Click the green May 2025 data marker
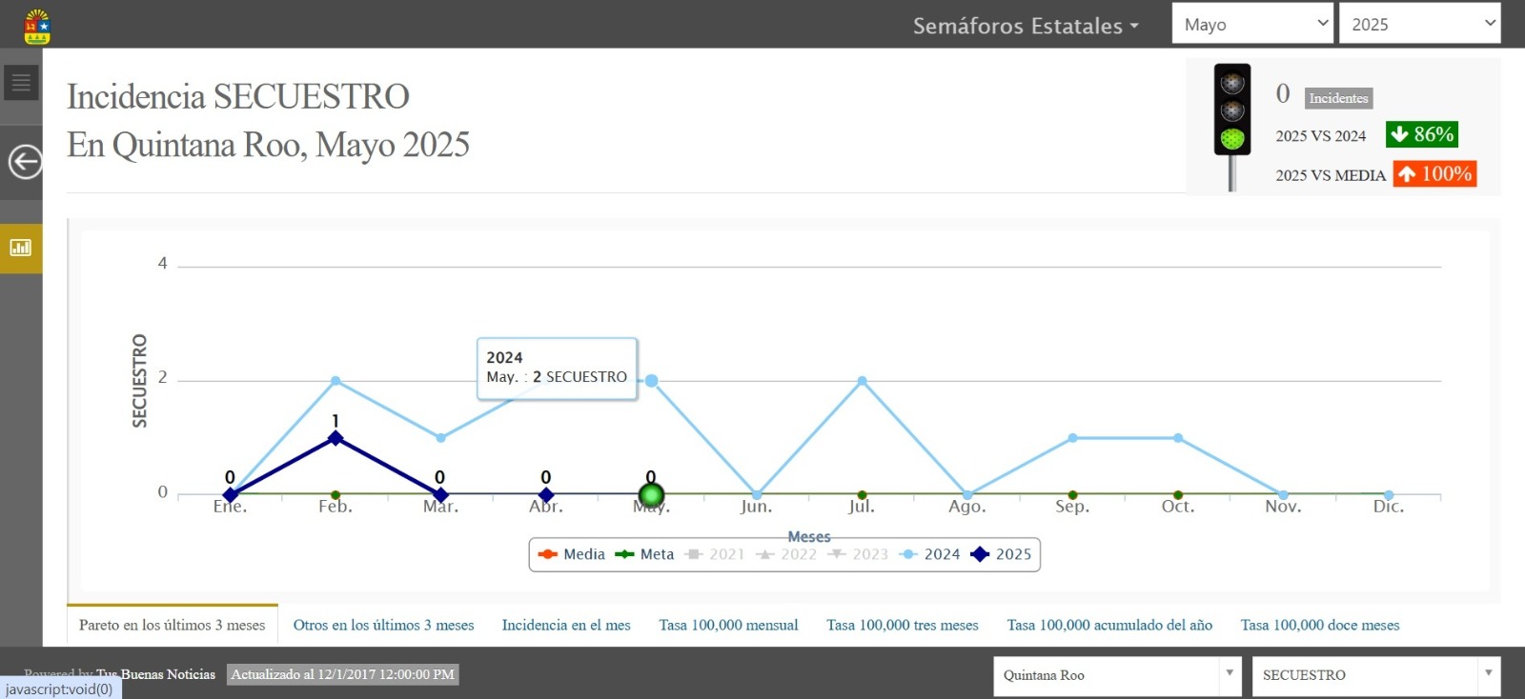Screen dimensions: 1525x699 click(x=651, y=495)
